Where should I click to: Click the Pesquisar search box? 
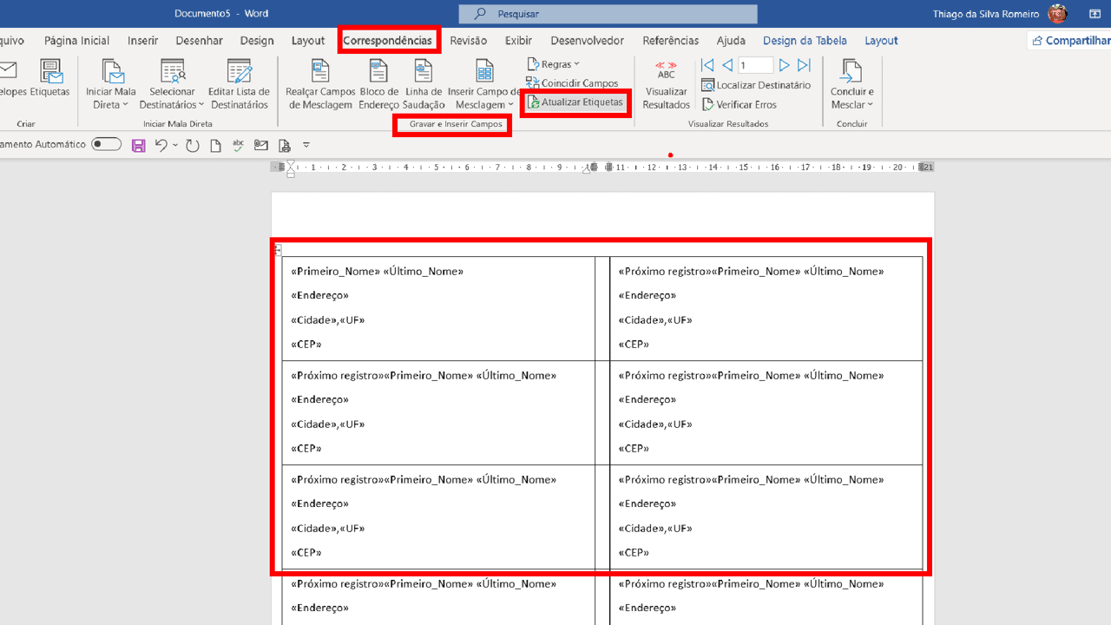pos(608,14)
